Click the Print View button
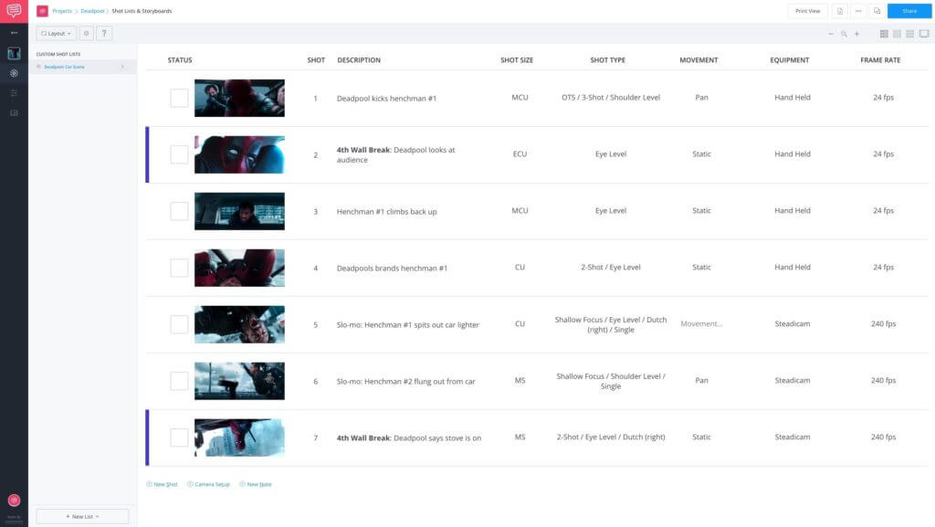The height and width of the screenshot is (527, 935). tap(807, 11)
